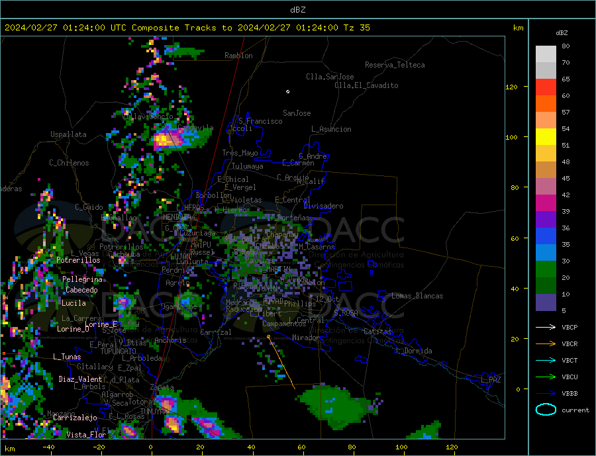Image resolution: width=596 pixels, height=456 pixels.
Task: Click the white VBCP arrow in legend
Action: 546,327
